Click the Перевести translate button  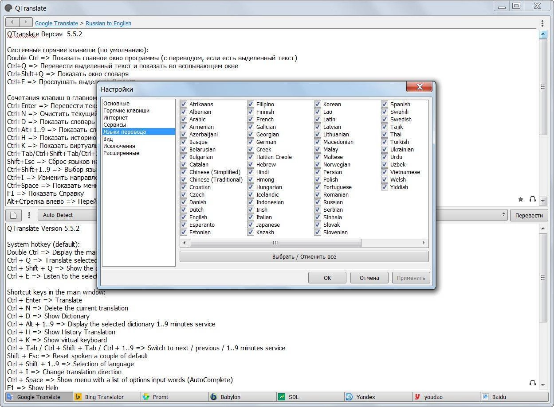click(529, 215)
